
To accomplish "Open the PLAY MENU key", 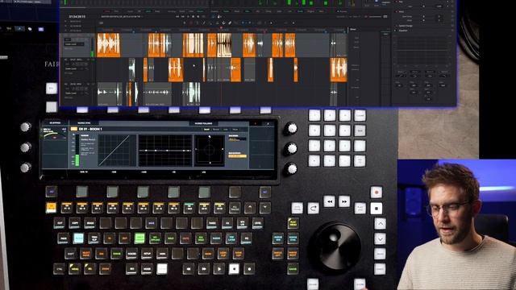I will (x=293, y=223).
